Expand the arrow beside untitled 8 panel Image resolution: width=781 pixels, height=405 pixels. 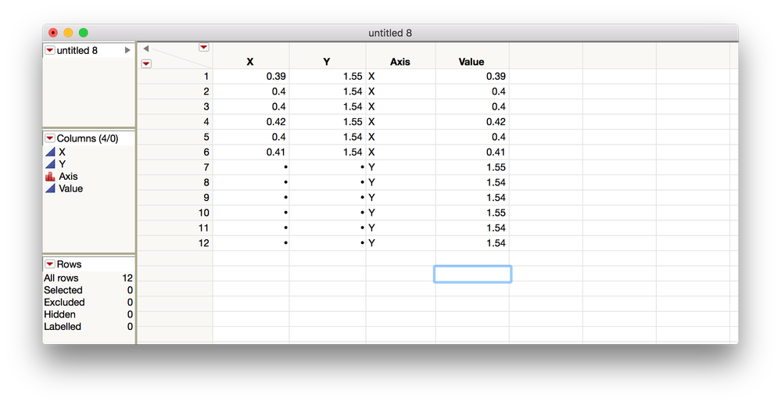click(x=127, y=50)
